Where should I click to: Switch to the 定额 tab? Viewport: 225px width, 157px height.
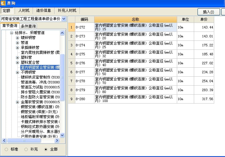[7, 11]
